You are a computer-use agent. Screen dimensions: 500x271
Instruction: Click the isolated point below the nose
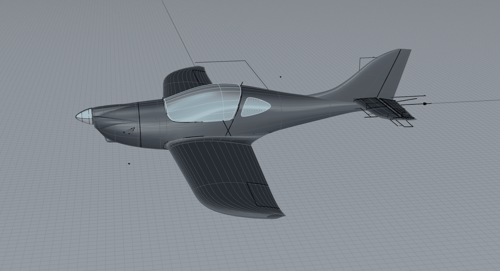[x=129, y=163]
